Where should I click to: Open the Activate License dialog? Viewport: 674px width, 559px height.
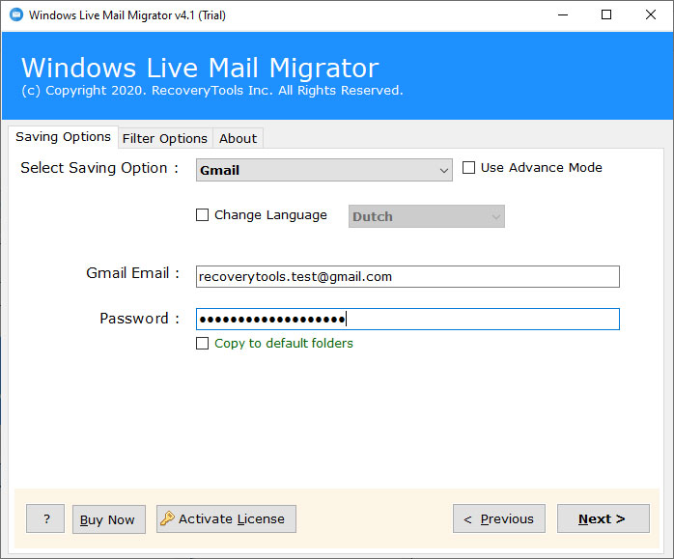(226, 518)
